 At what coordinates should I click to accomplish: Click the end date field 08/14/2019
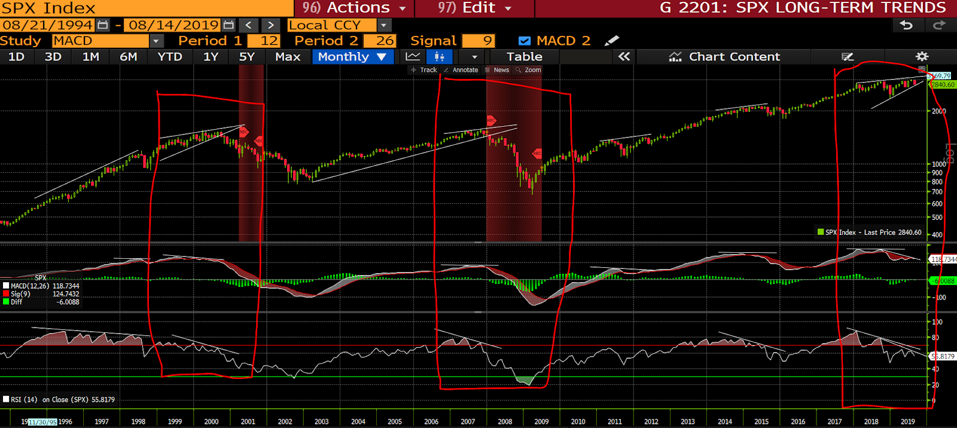click(174, 25)
